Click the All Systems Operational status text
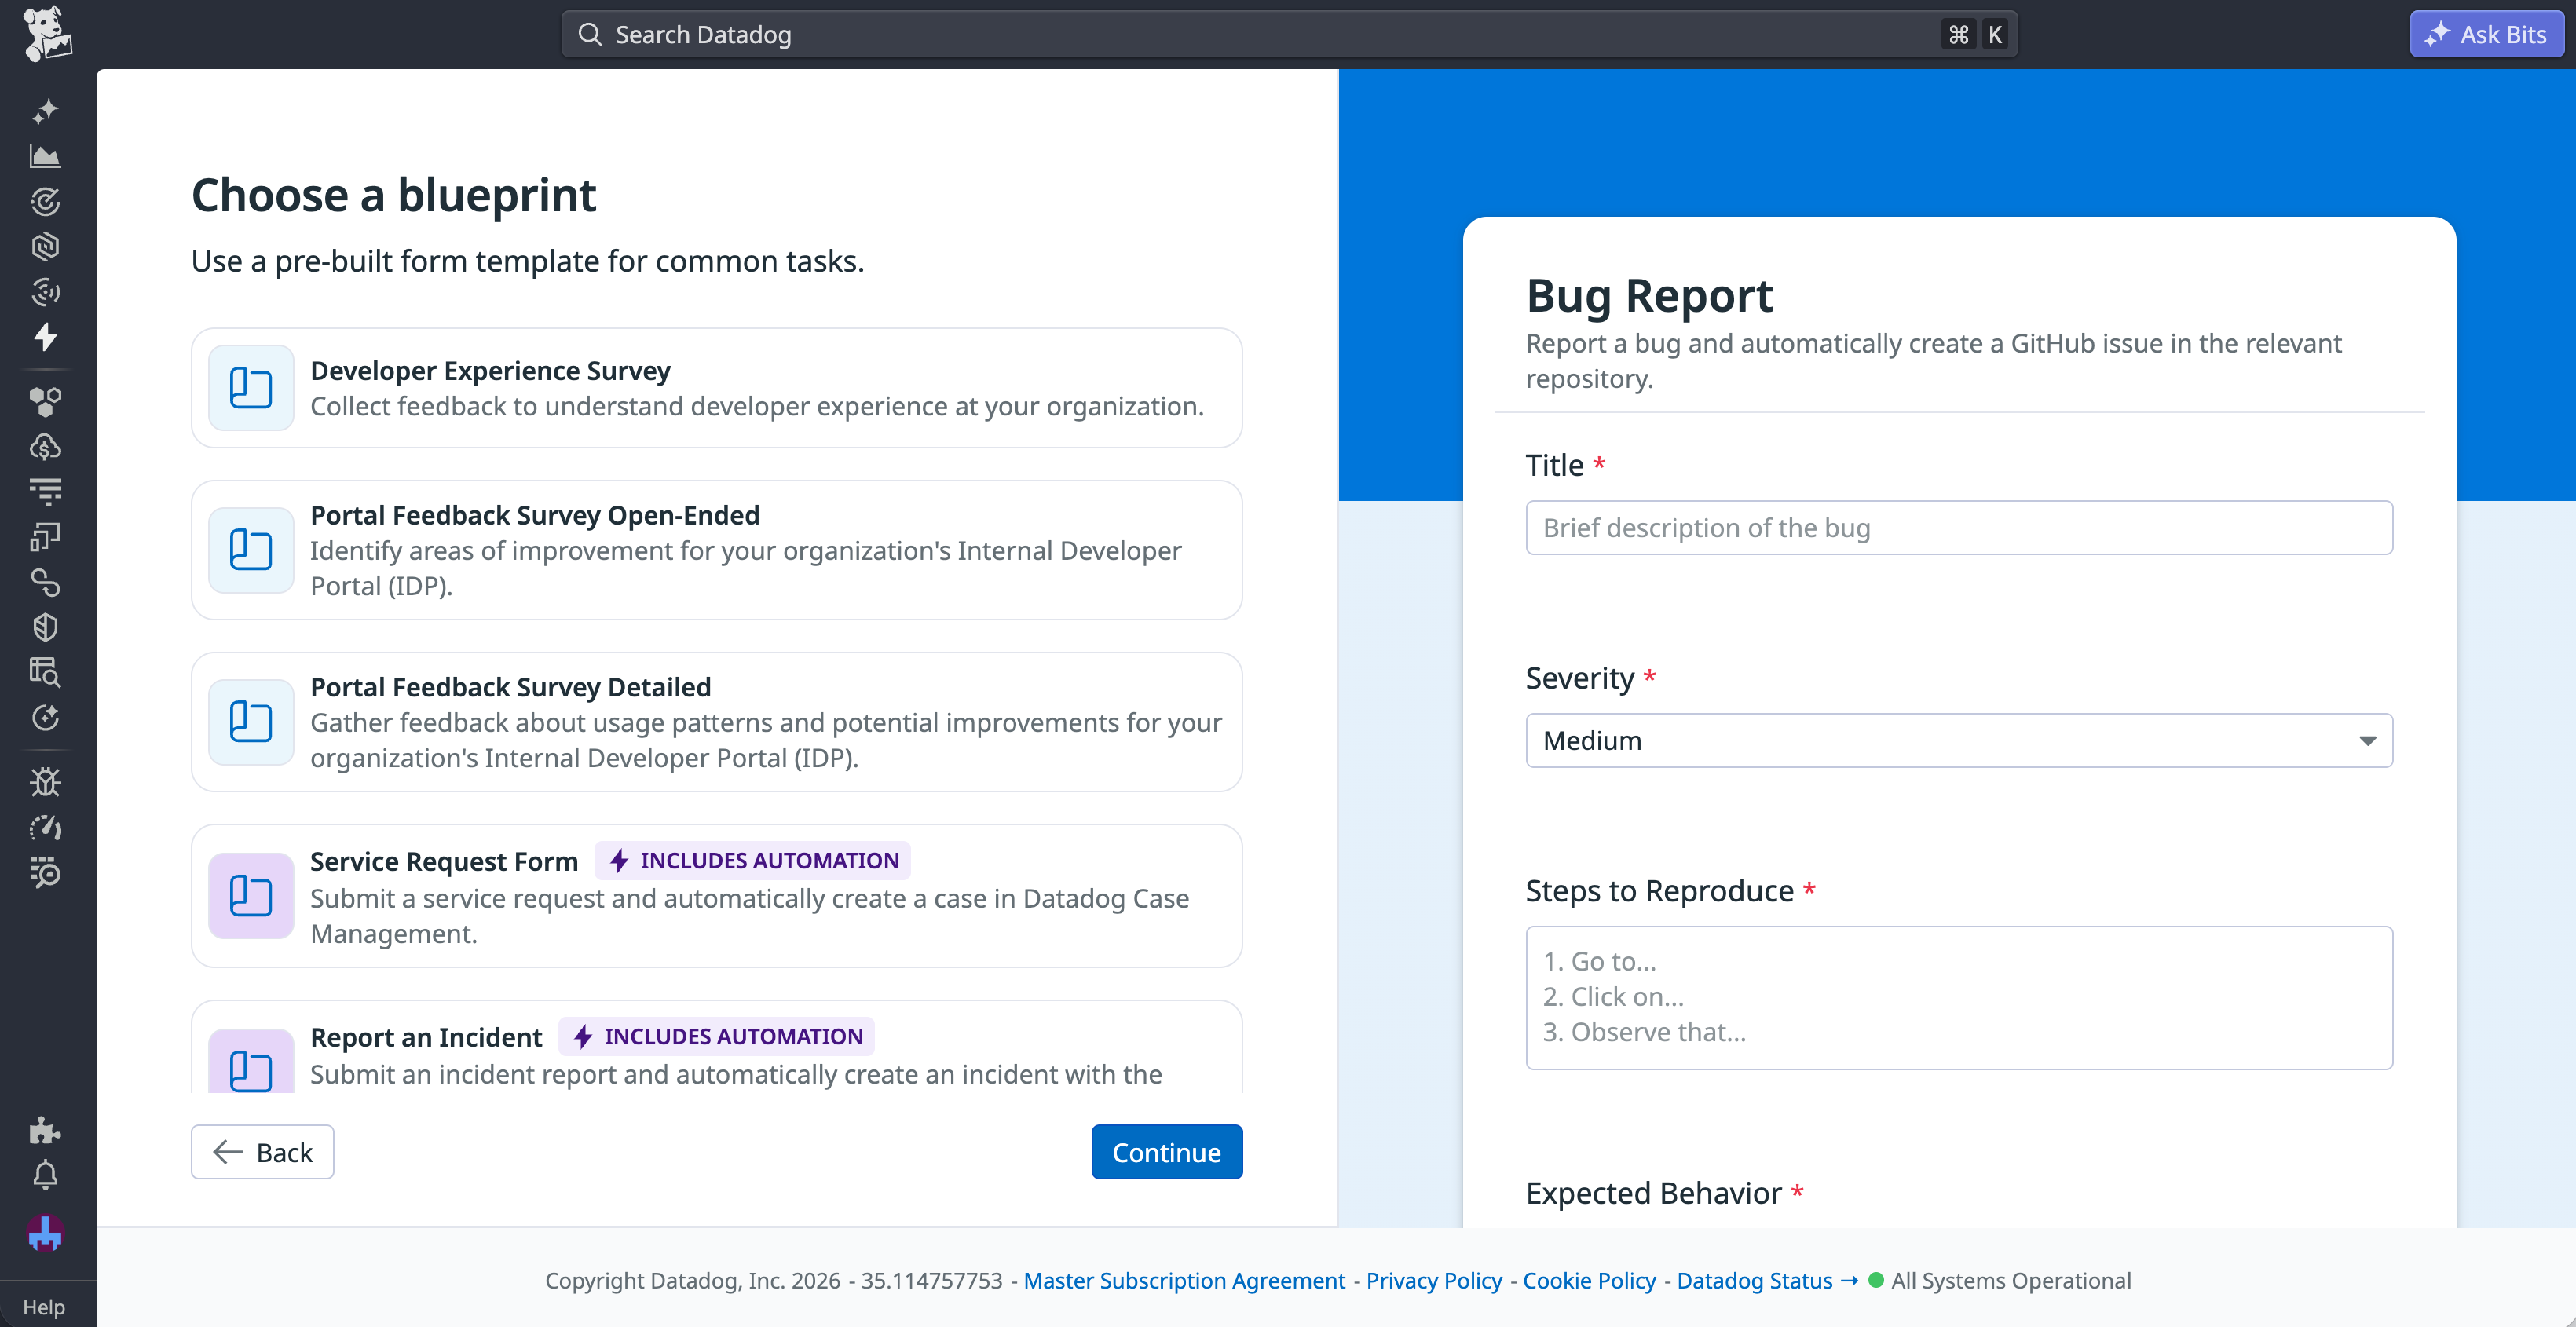 pyautogui.click(x=2010, y=1280)
